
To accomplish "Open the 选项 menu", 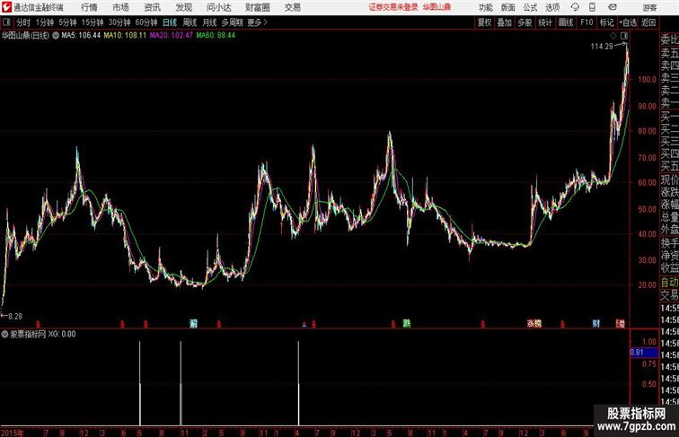I will tap(552, 7).
